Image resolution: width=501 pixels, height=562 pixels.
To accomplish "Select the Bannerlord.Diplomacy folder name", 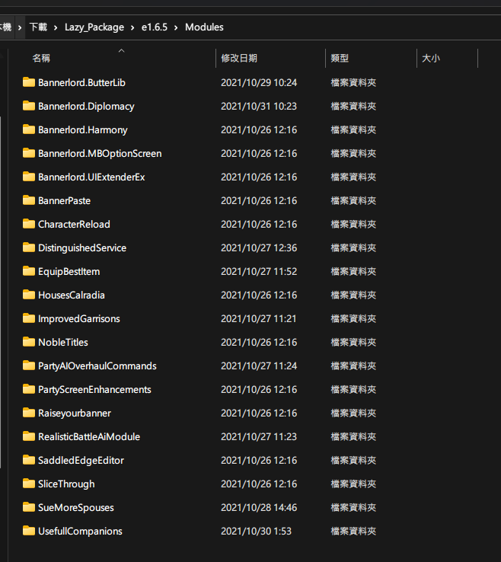I will (86, 107).
